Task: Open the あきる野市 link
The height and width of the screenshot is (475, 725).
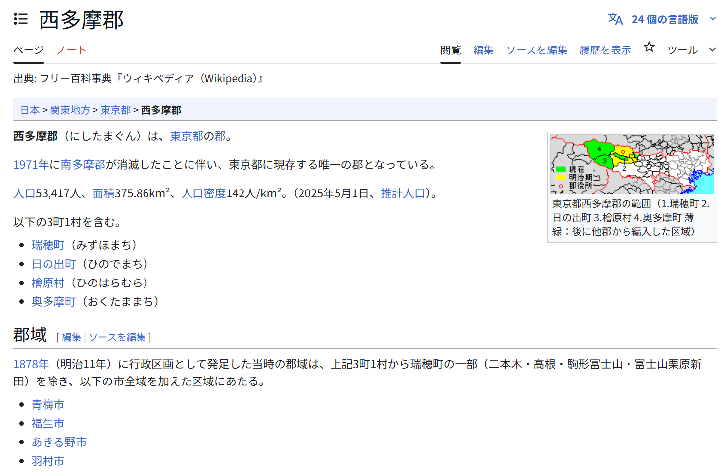Action: (59, 442)
